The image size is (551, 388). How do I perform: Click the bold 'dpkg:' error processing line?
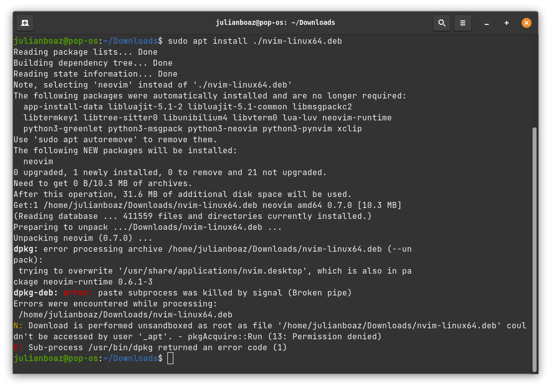coord(213,249)
